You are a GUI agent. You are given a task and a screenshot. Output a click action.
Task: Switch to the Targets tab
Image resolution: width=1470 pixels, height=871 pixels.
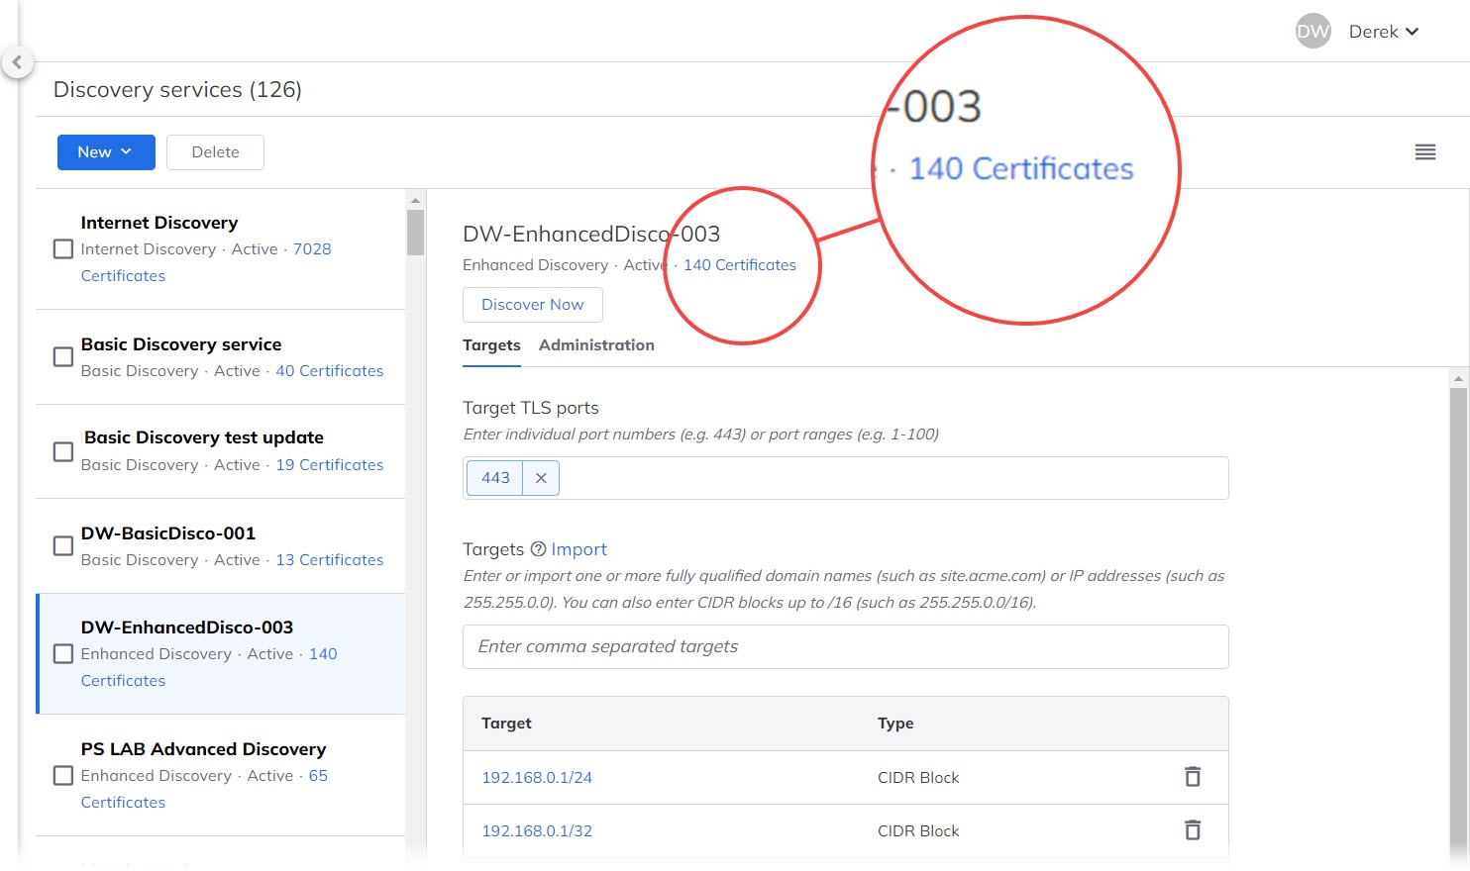pyautogui.click(x=491, y=345)
